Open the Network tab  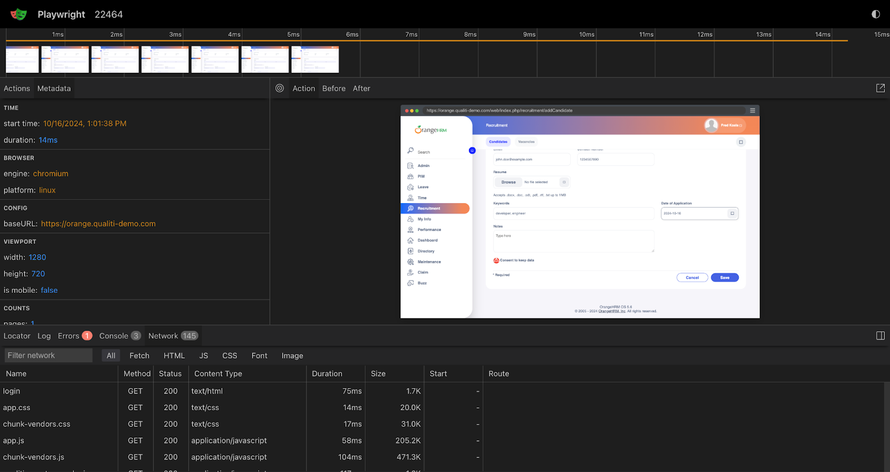tap(173, 336)
